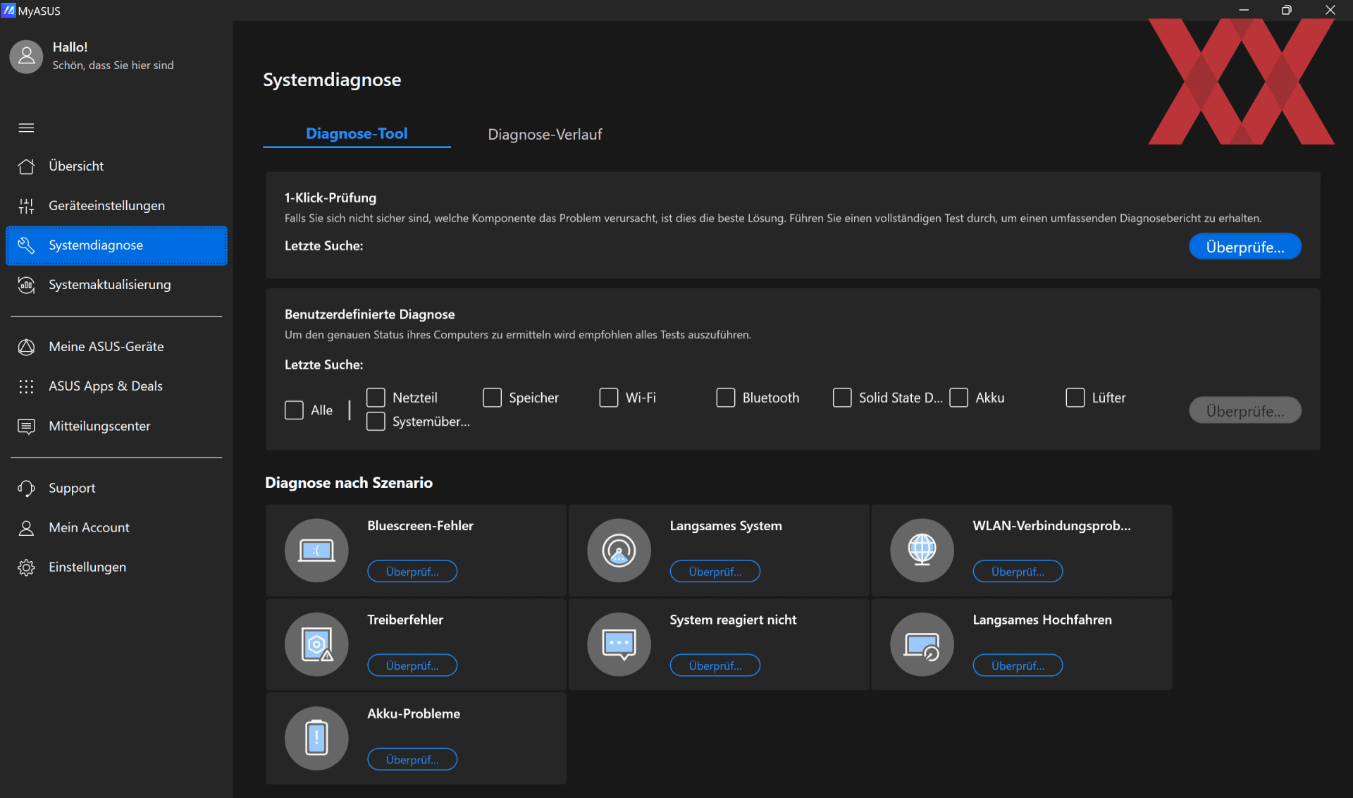Click the Geräteeinstellungen sliders icon
The width and height of the screenshot is (1353, 798).
pos(26,206)
